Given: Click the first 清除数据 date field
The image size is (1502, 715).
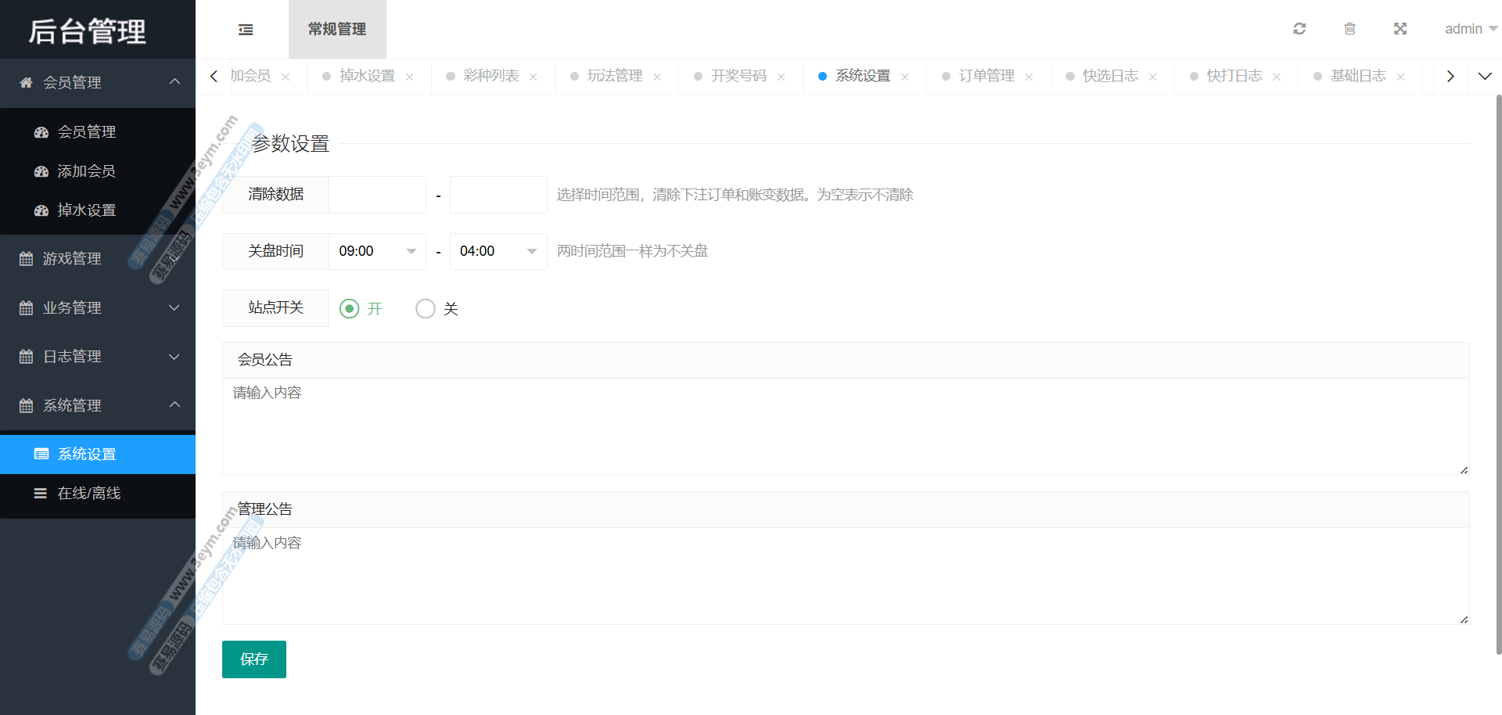Looking at the screenshot, I should pos(377,195).
